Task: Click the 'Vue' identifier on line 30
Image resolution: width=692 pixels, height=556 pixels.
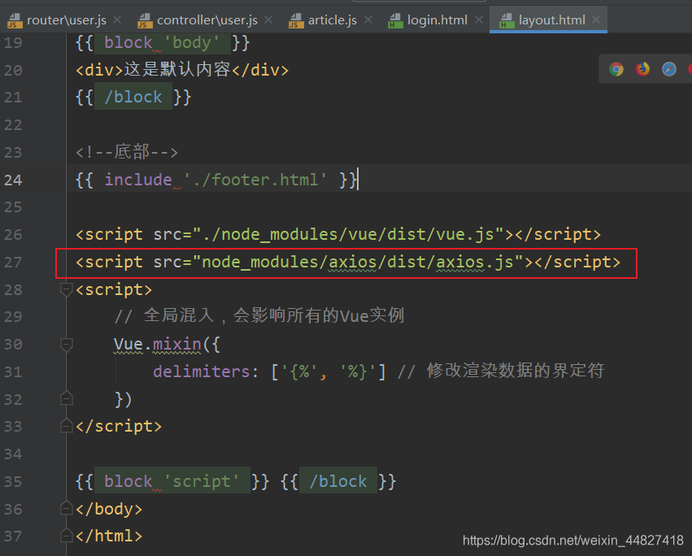Action: (128, 344)
